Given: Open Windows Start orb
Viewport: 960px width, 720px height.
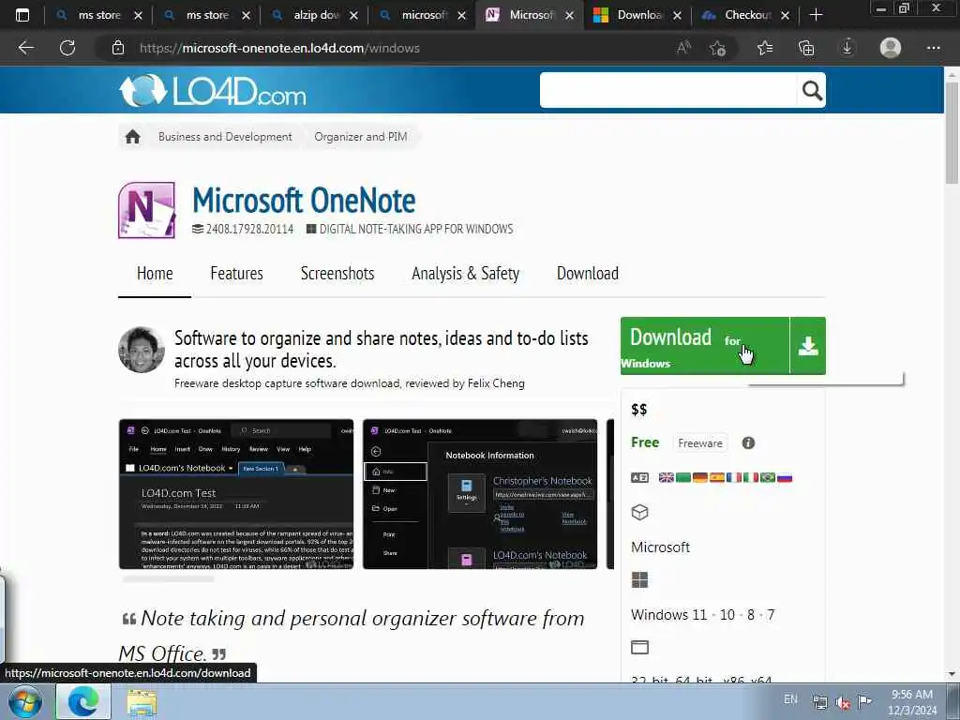Looking at the screenshot, I should point(25,701).
